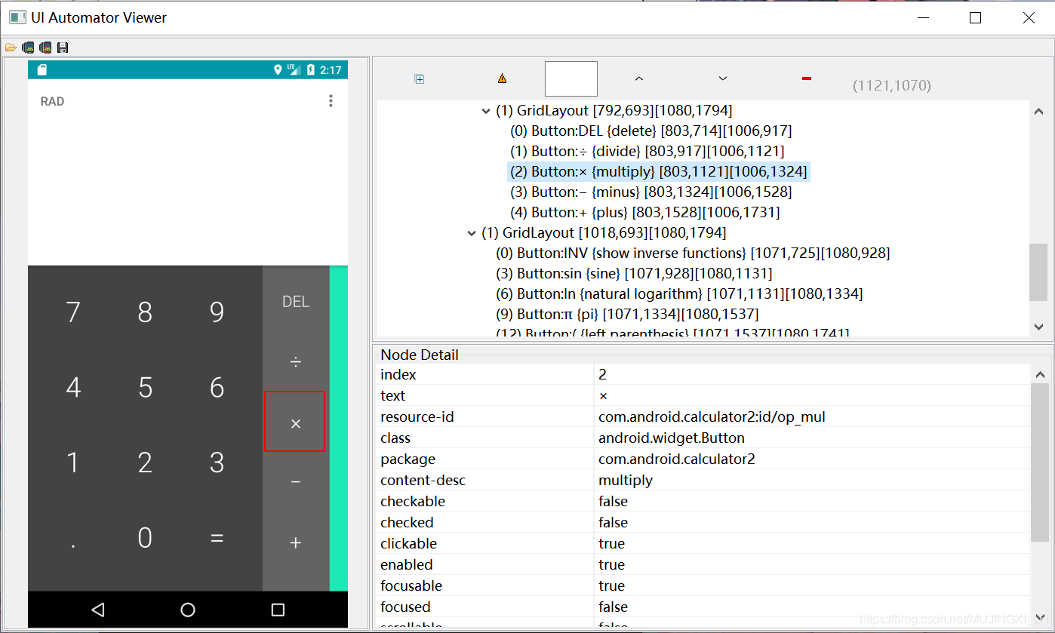The width and height of the screenshot is (1055, 633).
Task: Click the tree search text box
Action: pos(571,78)
